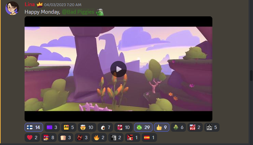The width and height of the screenshot is (253, 145).
Task: Add the dark red screaming reaction with 3
Action: [82, 138]
